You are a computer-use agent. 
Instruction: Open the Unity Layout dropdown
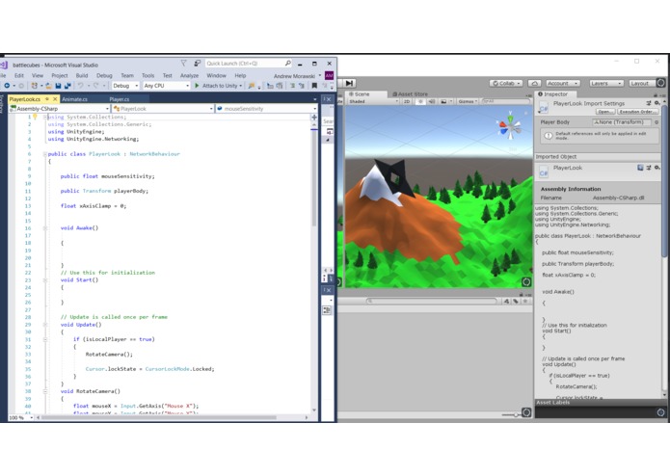click(x=642, y=83)
